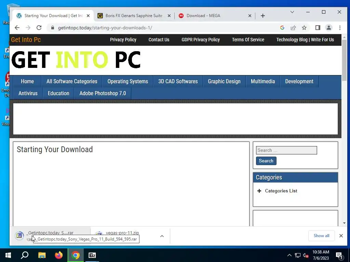Click the GET INTO PC logo banner
The height and width of the screenshot is (262, 350).
click(76, 60)
